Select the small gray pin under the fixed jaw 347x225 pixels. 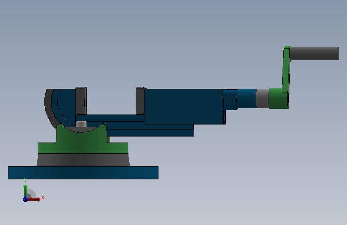[x=81, y=124]
